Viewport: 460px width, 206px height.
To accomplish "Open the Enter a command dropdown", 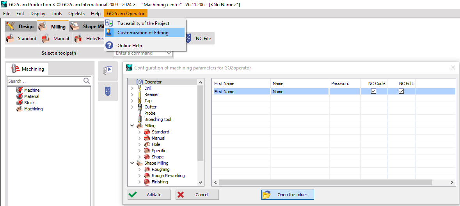I will pos(169,53).
